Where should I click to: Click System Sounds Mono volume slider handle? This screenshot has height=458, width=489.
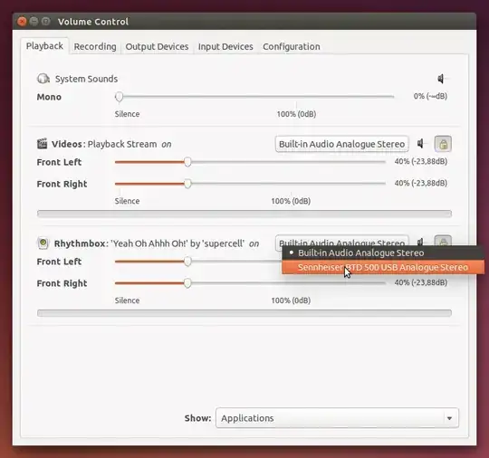tap(119, 97)
